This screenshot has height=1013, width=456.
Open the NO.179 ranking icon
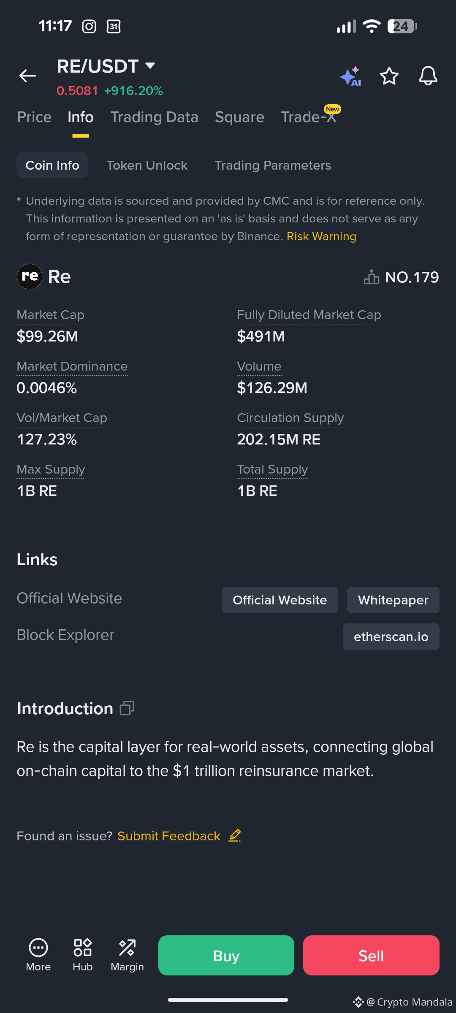pos(371,277)
